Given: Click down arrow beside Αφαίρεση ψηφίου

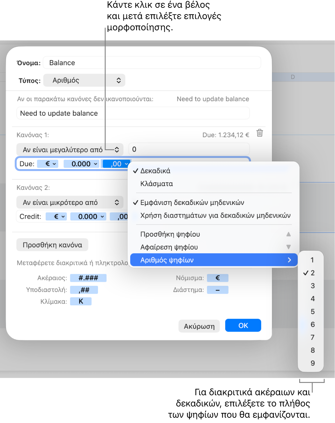Looking at the screenshot, I should 288,247.
